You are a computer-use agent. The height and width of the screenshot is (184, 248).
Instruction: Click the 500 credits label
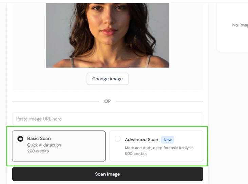pyautogui.click(x=136, y=154)
